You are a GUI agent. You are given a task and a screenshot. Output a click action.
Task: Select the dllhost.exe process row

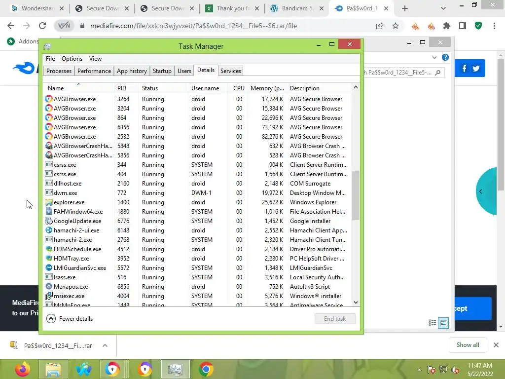click(198, 184)
